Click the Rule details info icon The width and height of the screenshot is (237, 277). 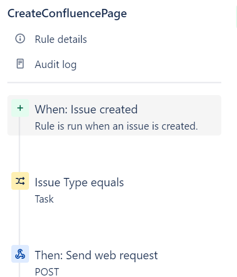20,38
